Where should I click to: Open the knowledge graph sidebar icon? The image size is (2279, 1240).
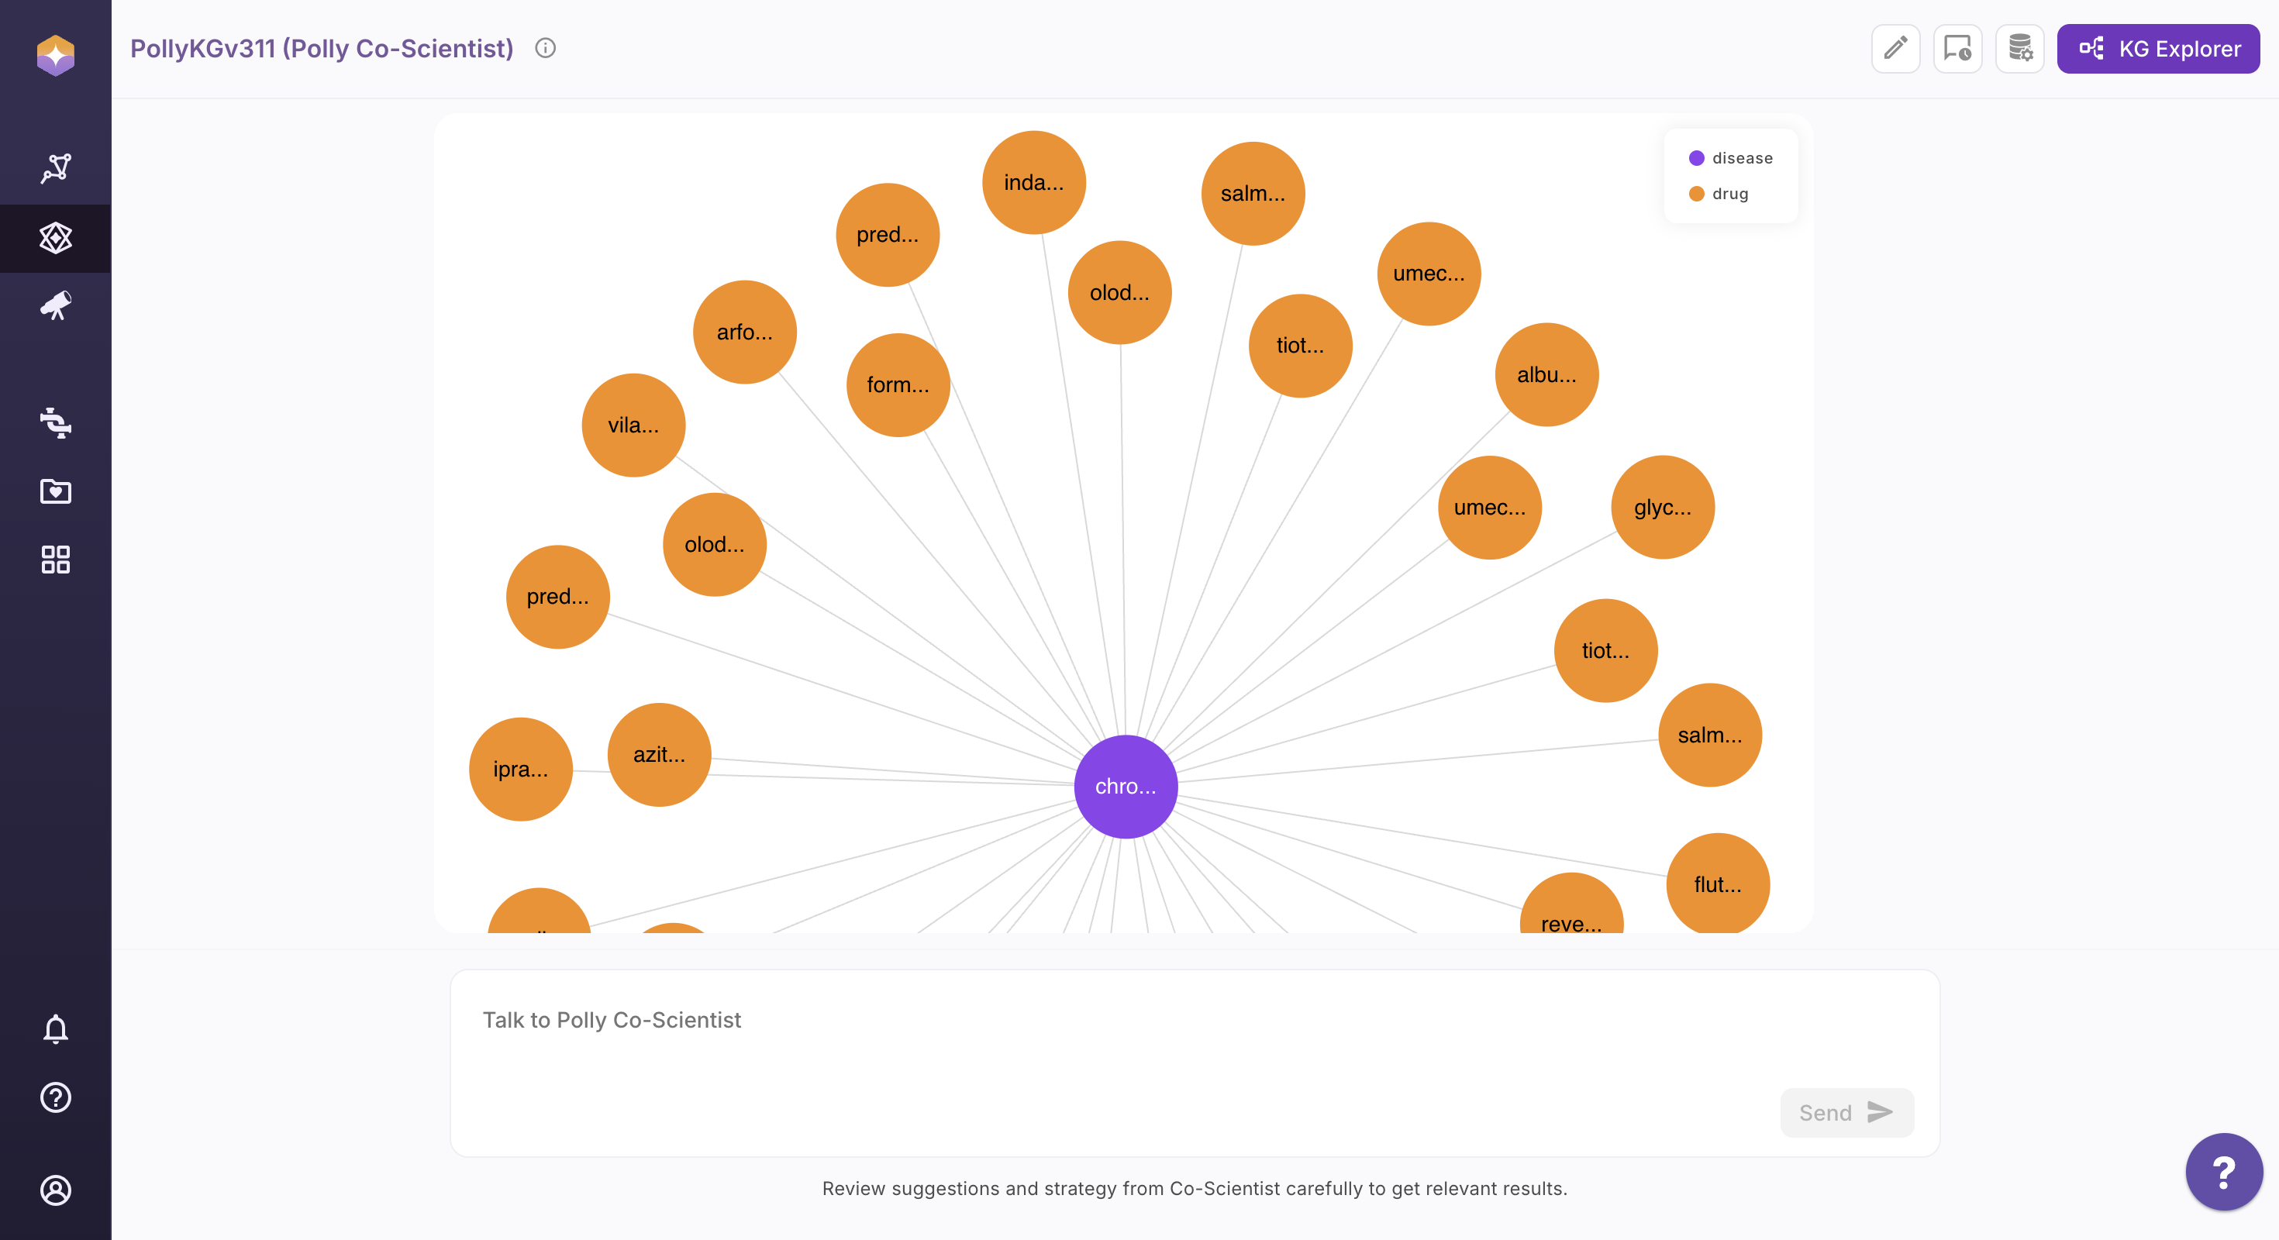point(55,168)
